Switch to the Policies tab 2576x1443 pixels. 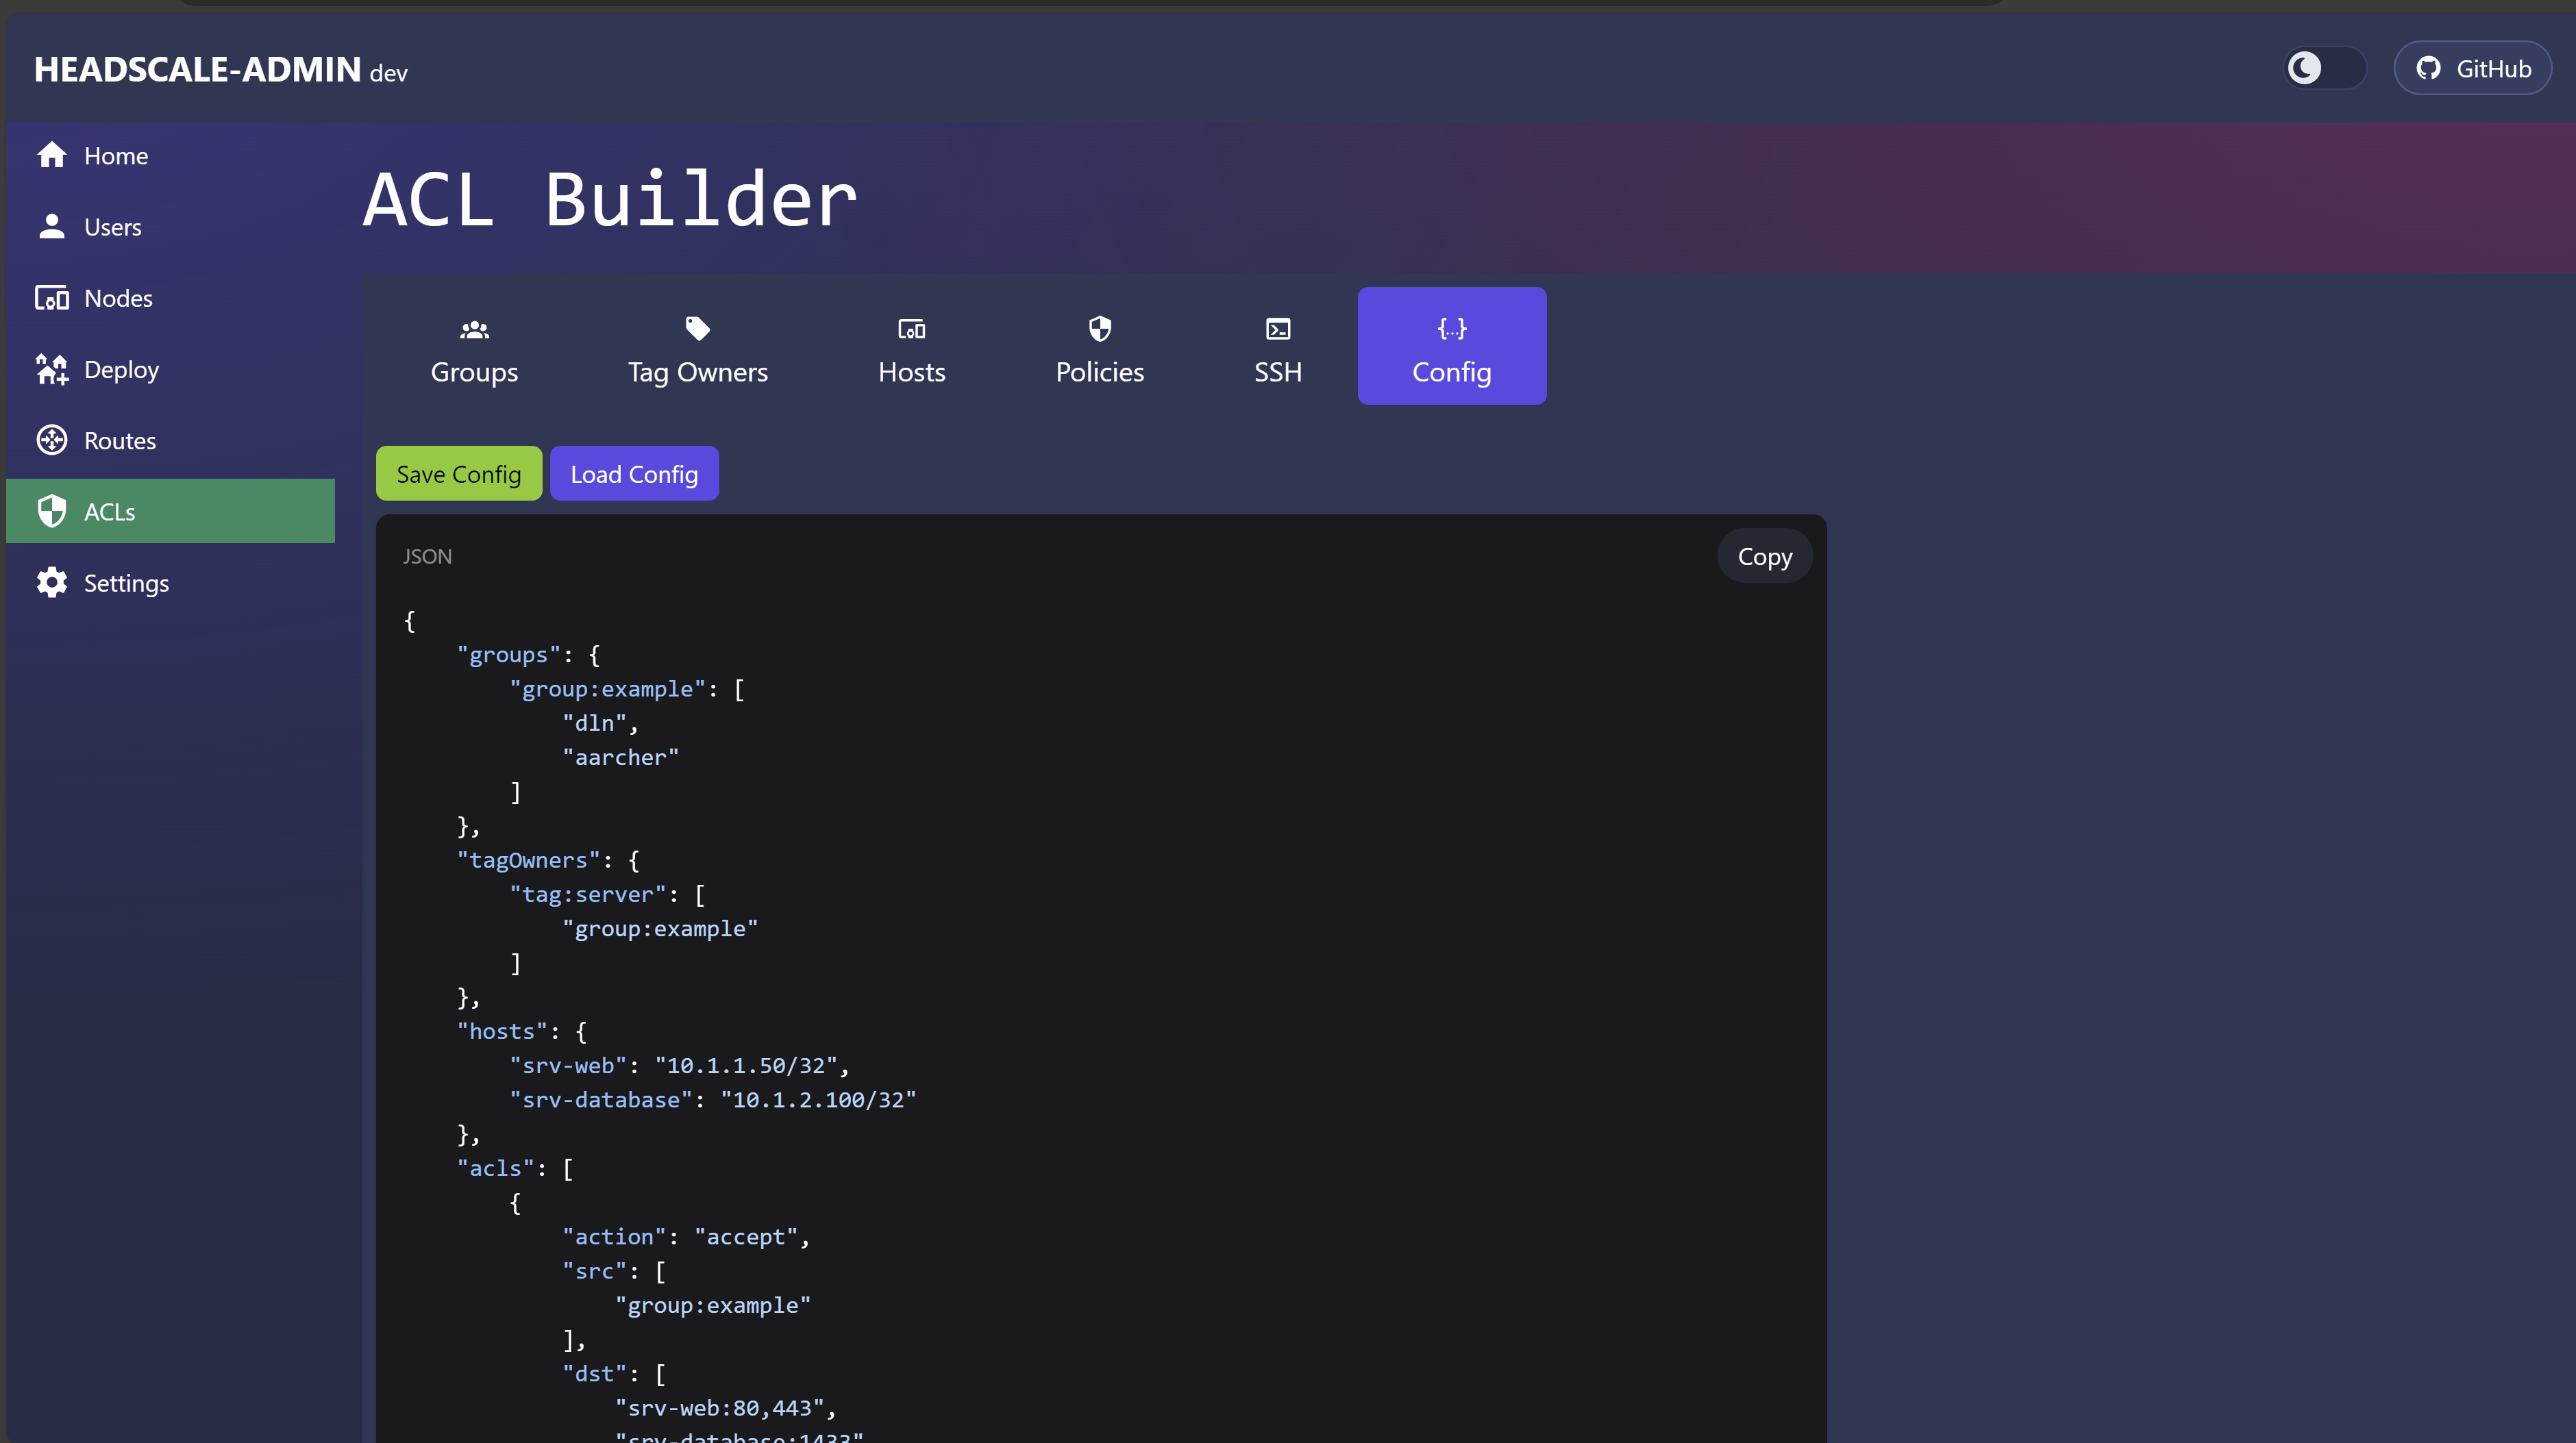click(x=1099, y=347)
